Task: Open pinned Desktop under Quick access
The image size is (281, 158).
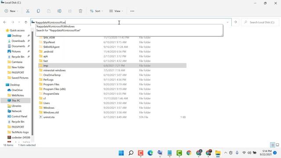Action: tap(17, 36)
